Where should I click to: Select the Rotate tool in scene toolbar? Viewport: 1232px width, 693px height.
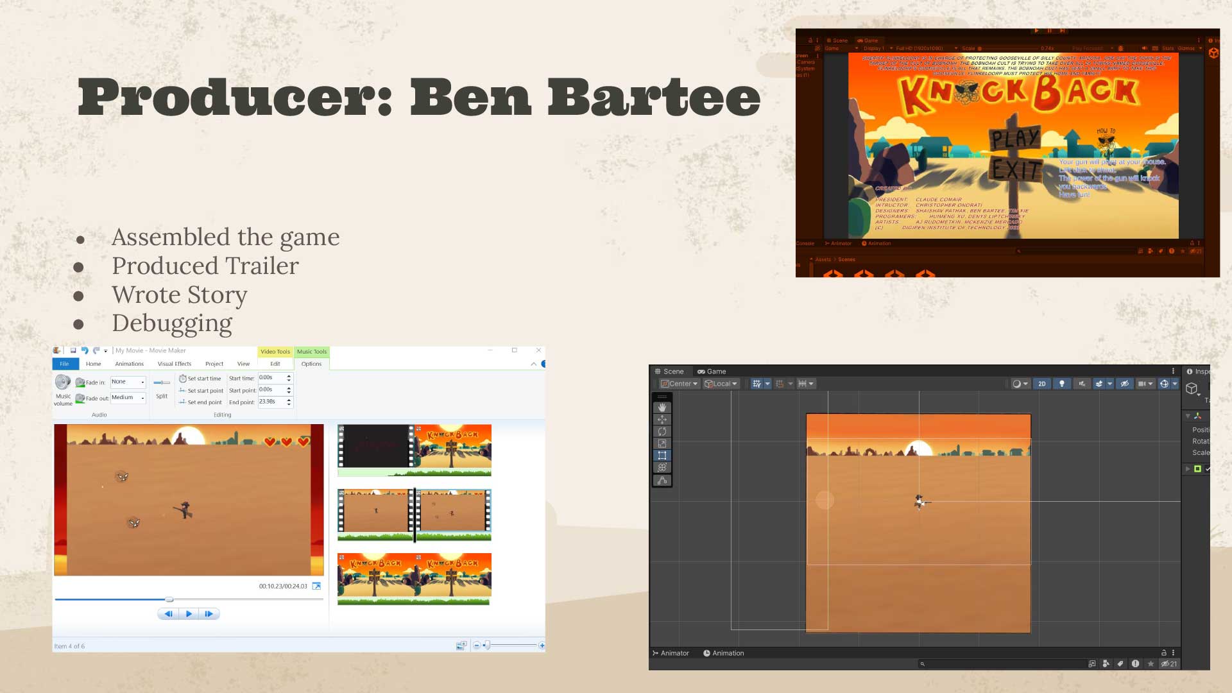662,432
